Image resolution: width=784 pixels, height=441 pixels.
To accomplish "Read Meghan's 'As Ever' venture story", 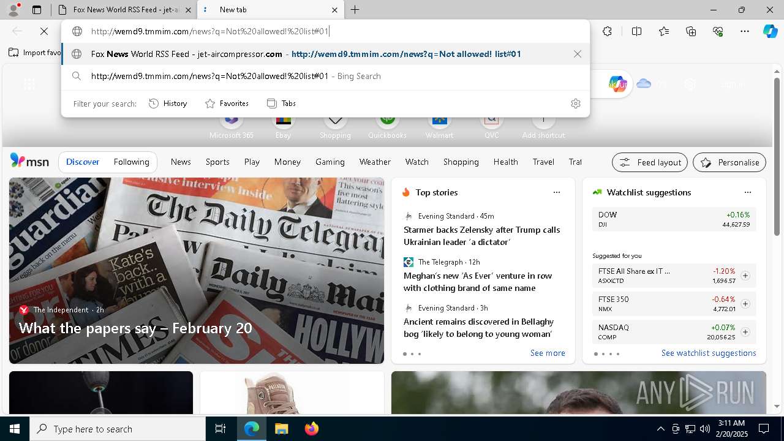I will 478,282.
